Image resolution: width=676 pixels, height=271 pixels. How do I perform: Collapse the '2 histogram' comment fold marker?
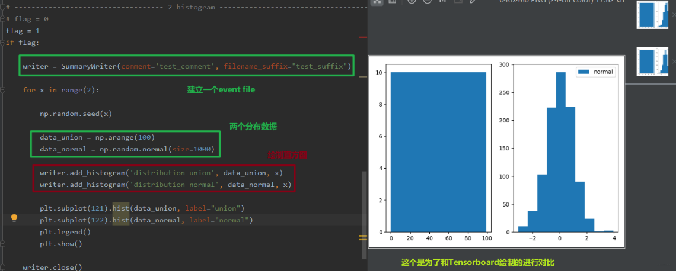click(2, 7)
